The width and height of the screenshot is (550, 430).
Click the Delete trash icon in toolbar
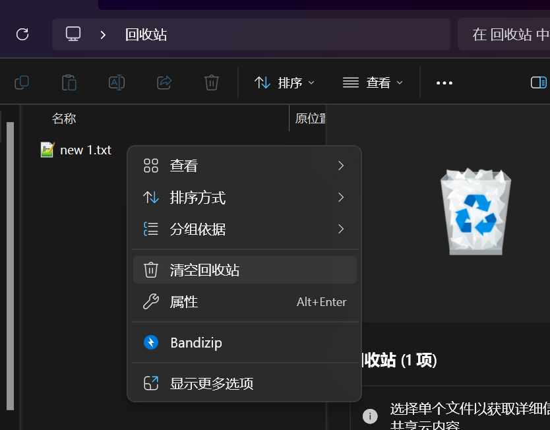212,83
